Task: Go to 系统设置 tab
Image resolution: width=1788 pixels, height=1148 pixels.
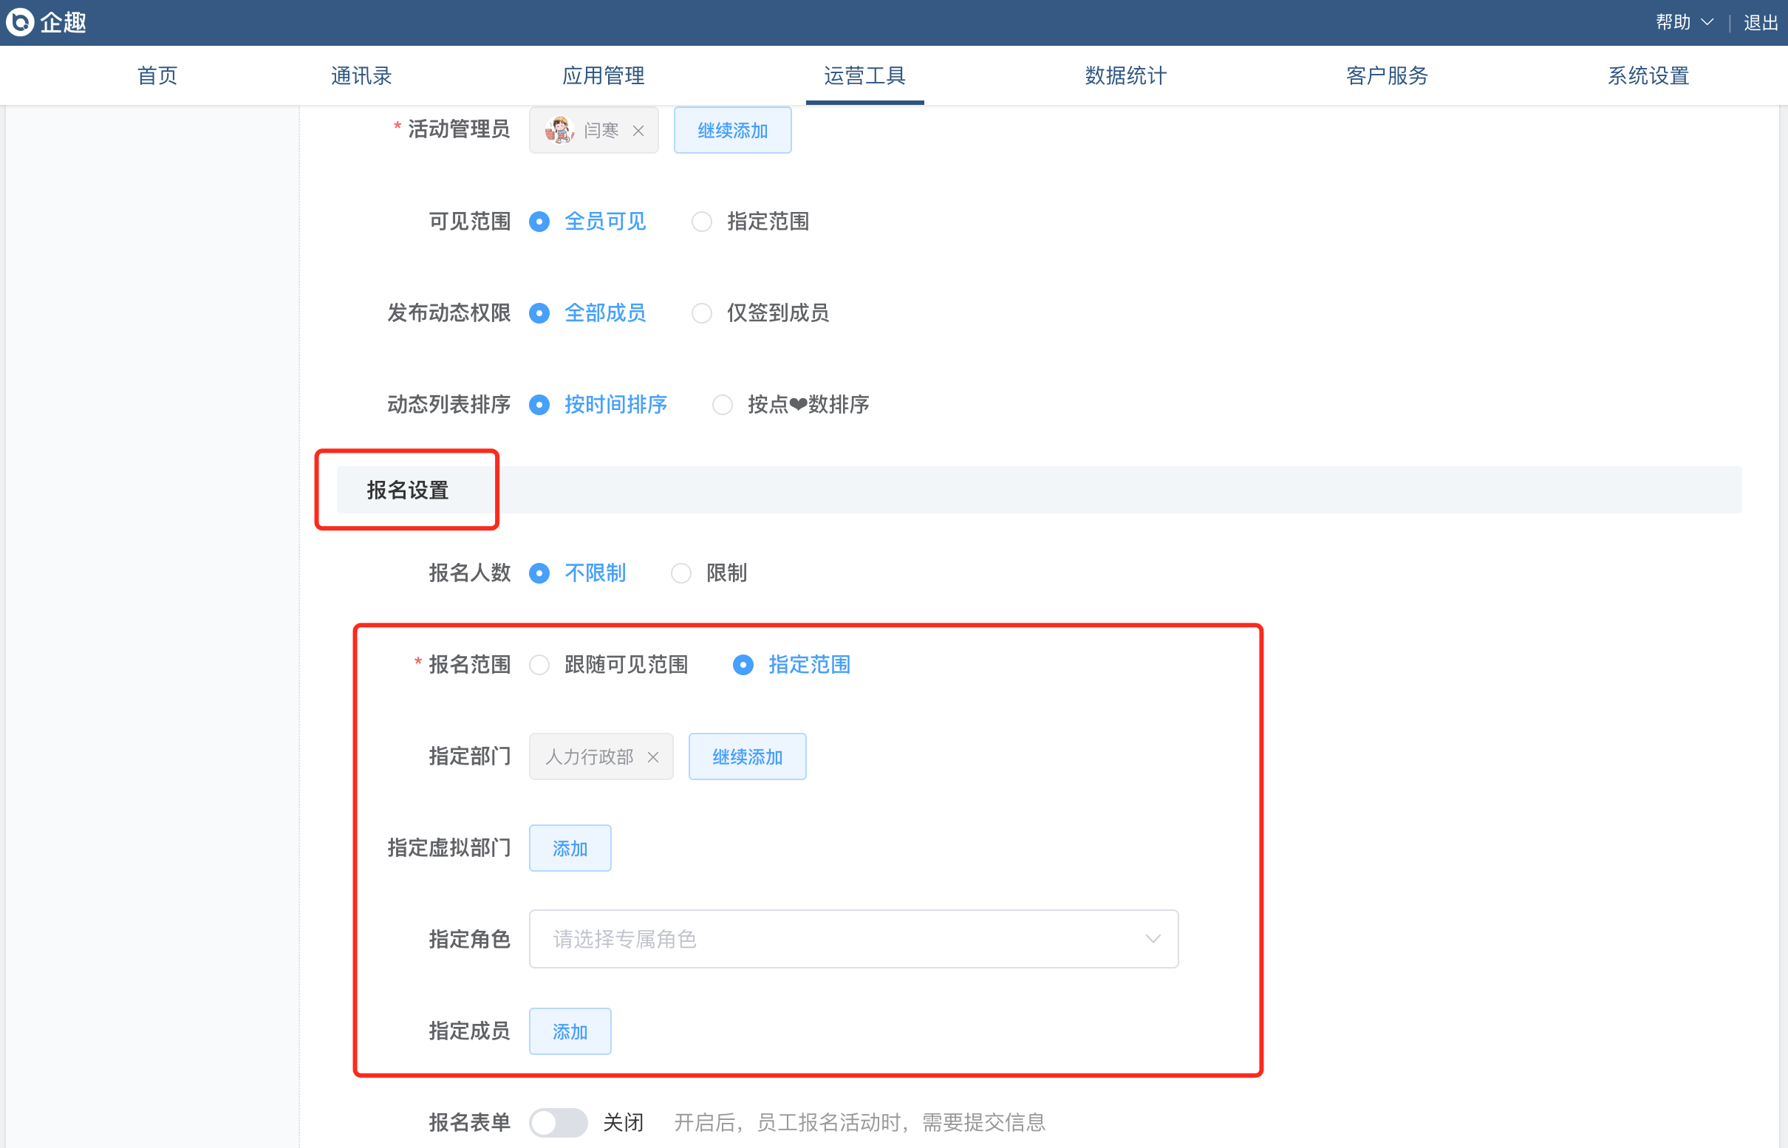Action: click(x=1648, y=76)
